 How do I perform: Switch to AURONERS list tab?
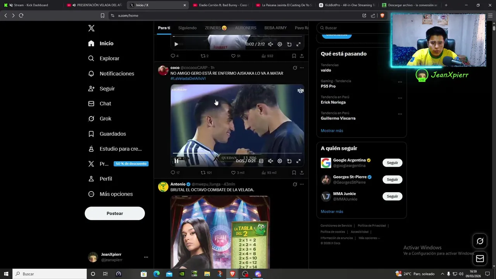(x=246, y=28)
